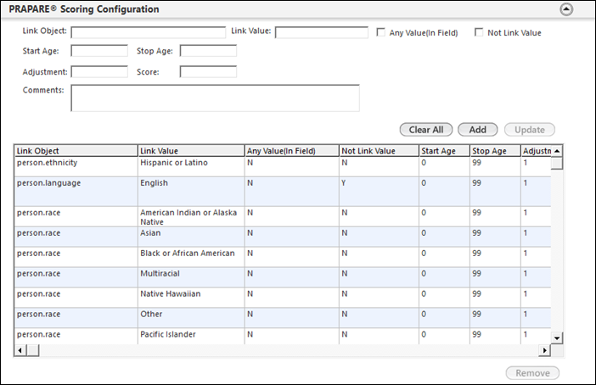Screen dimensions: 596x385
Task: Click the table's scroll up arrow
Action: point(557,151)
